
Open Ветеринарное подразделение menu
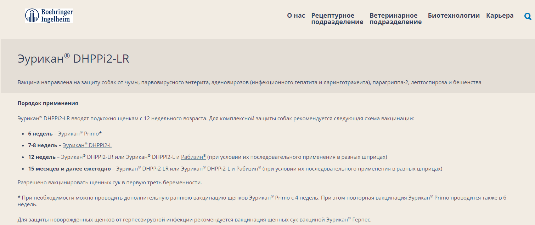click(x=395, y=19)
